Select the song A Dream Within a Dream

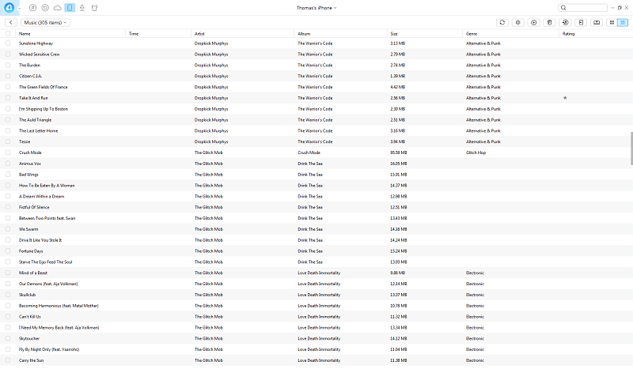point(42,197)
